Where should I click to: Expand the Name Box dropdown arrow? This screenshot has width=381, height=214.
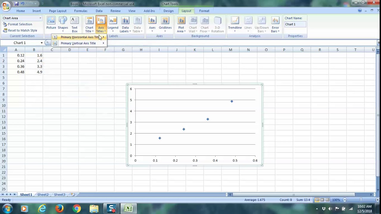(41, 43)
